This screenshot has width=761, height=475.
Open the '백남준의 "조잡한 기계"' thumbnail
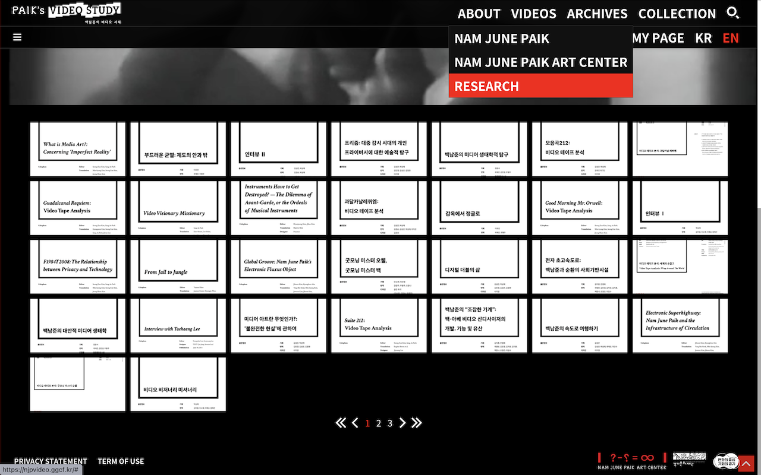[480, 326]
